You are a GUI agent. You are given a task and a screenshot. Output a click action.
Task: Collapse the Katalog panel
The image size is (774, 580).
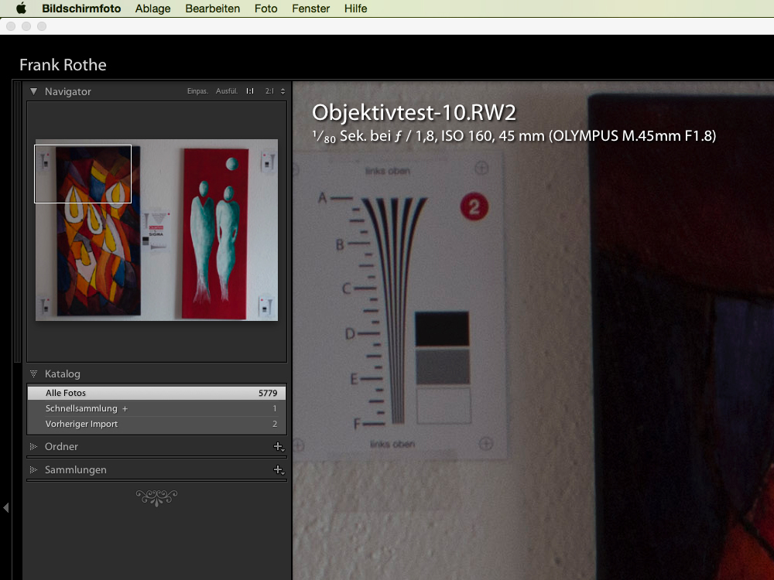(x=34, y=374)
